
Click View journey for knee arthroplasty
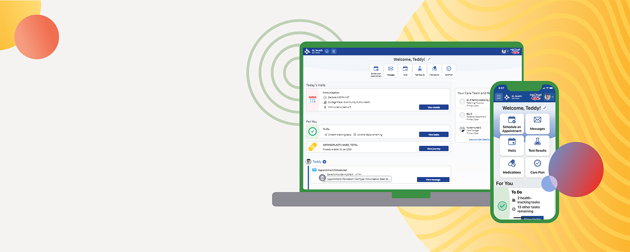point(433,149)
